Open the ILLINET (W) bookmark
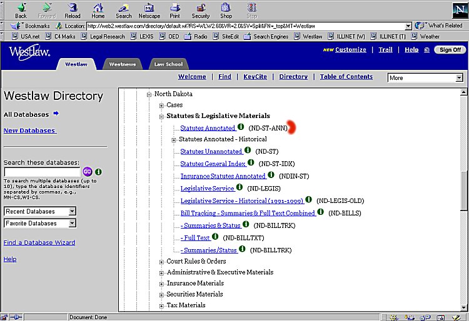 (x=346, y=36)
